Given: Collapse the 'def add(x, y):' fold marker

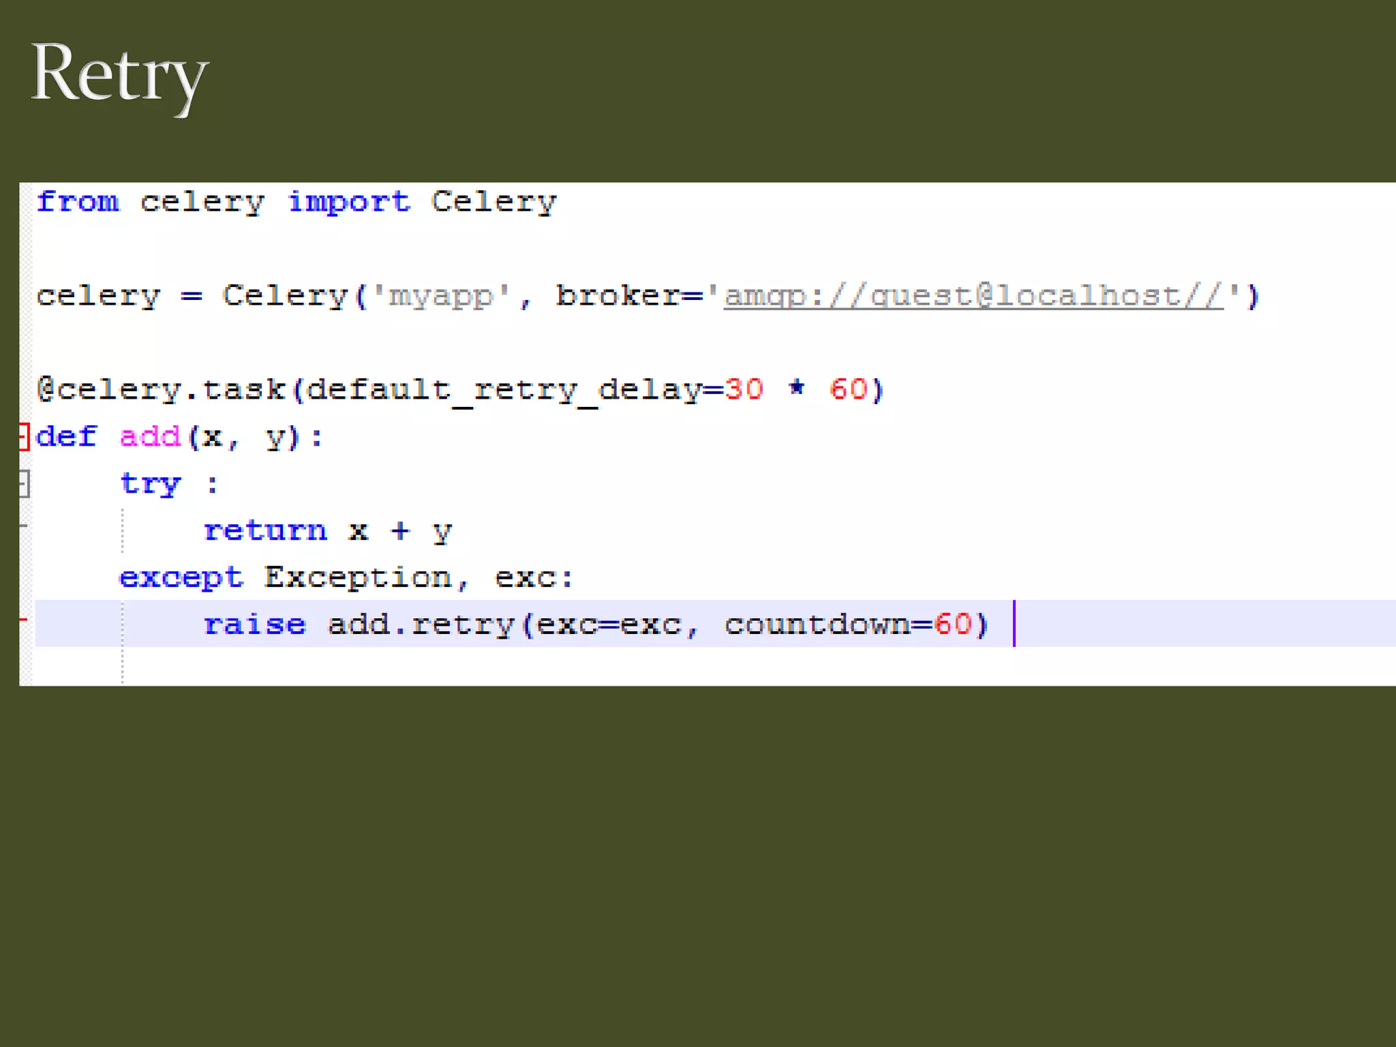Looking at the screenshot, I should pyautogui.click(x=25, y=437).
